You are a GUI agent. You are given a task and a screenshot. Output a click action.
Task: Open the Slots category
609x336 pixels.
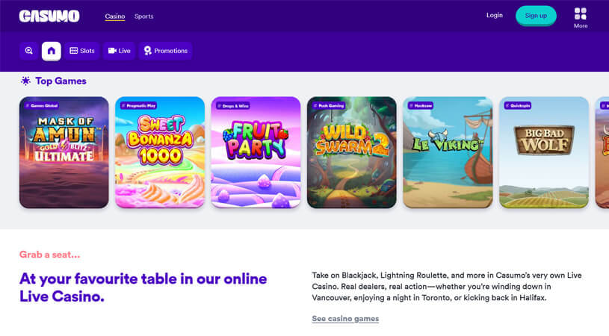click(x=82, y=51)
